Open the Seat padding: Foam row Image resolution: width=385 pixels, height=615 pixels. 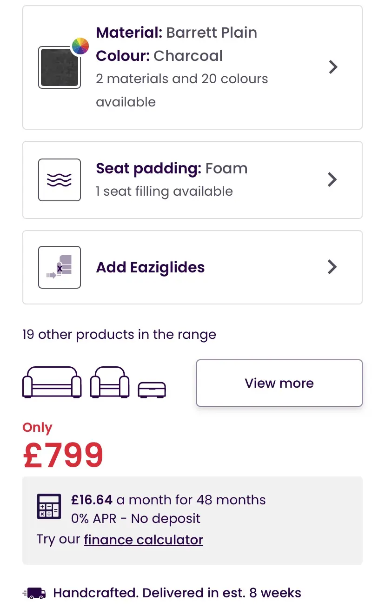point(172,168)
